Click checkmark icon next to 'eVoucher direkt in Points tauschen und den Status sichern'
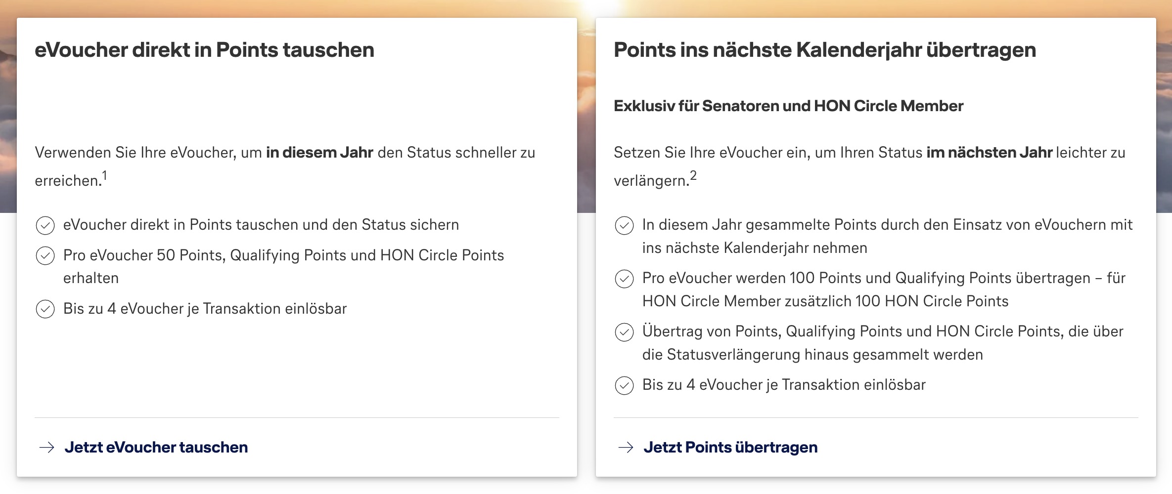 [45, 226]
